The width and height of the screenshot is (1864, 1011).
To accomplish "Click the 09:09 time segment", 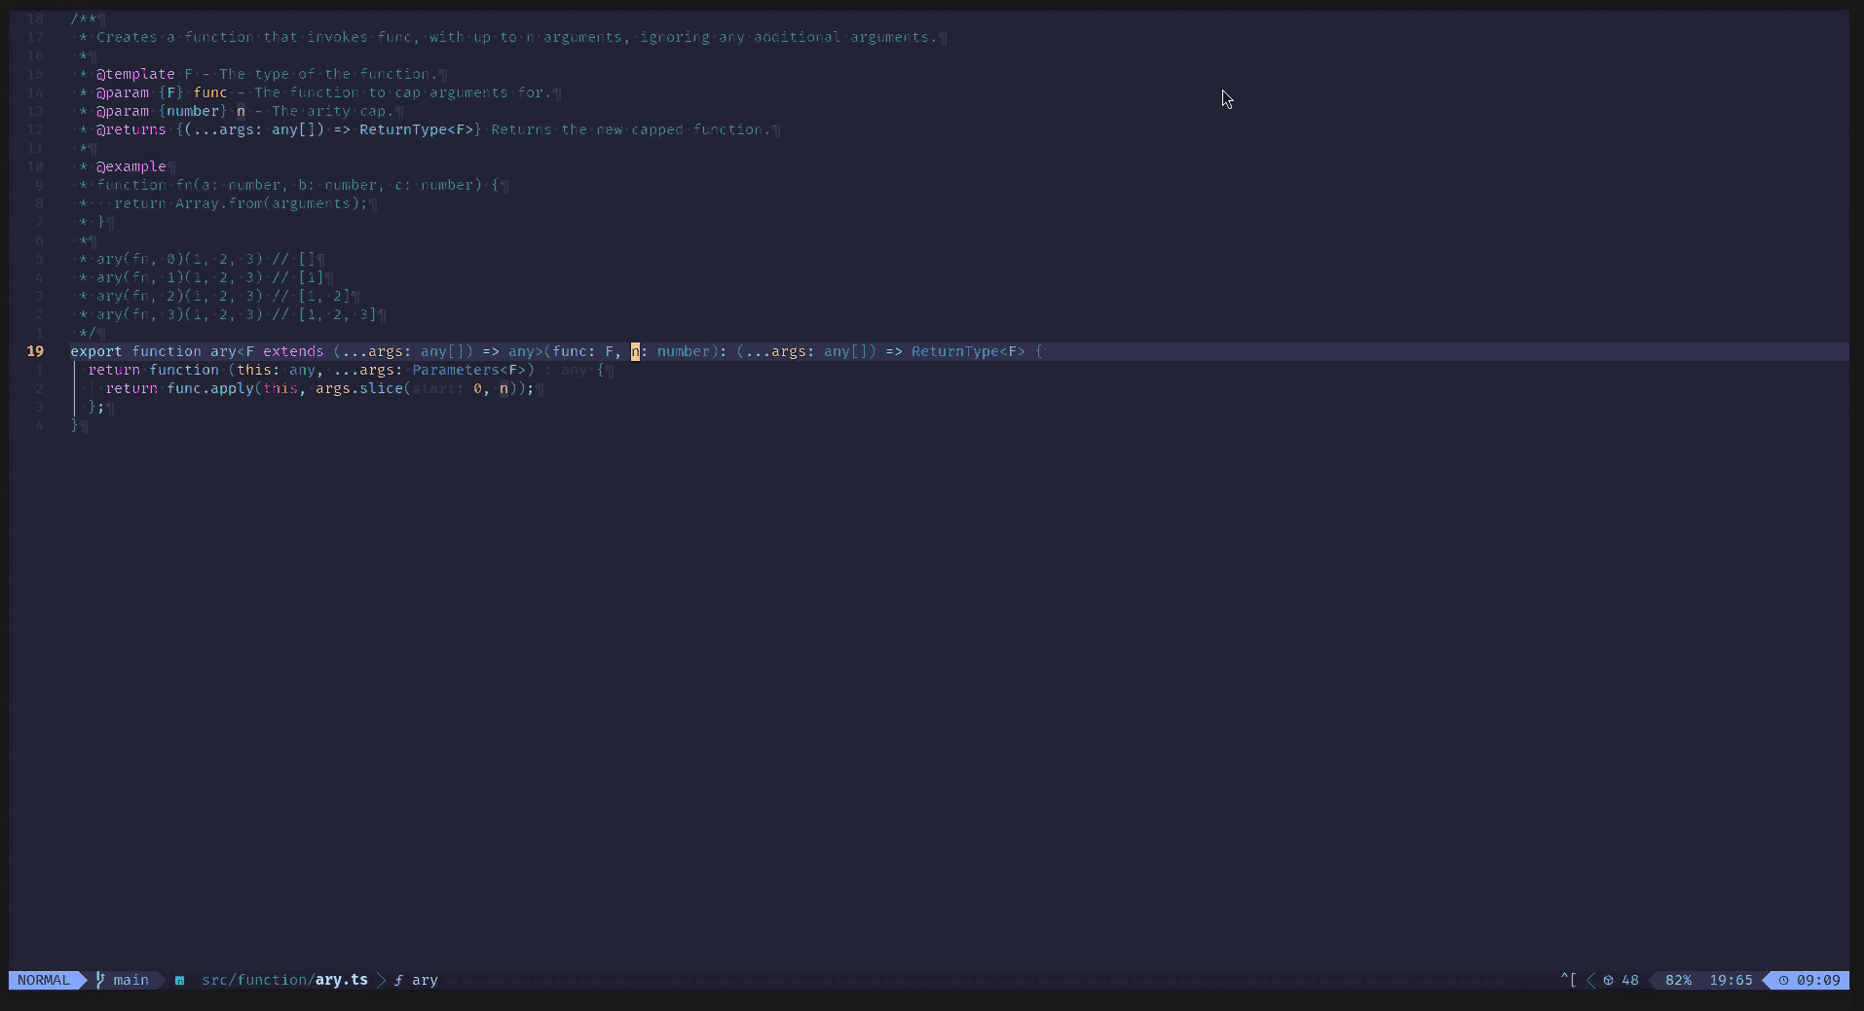I will point(1817,980).
